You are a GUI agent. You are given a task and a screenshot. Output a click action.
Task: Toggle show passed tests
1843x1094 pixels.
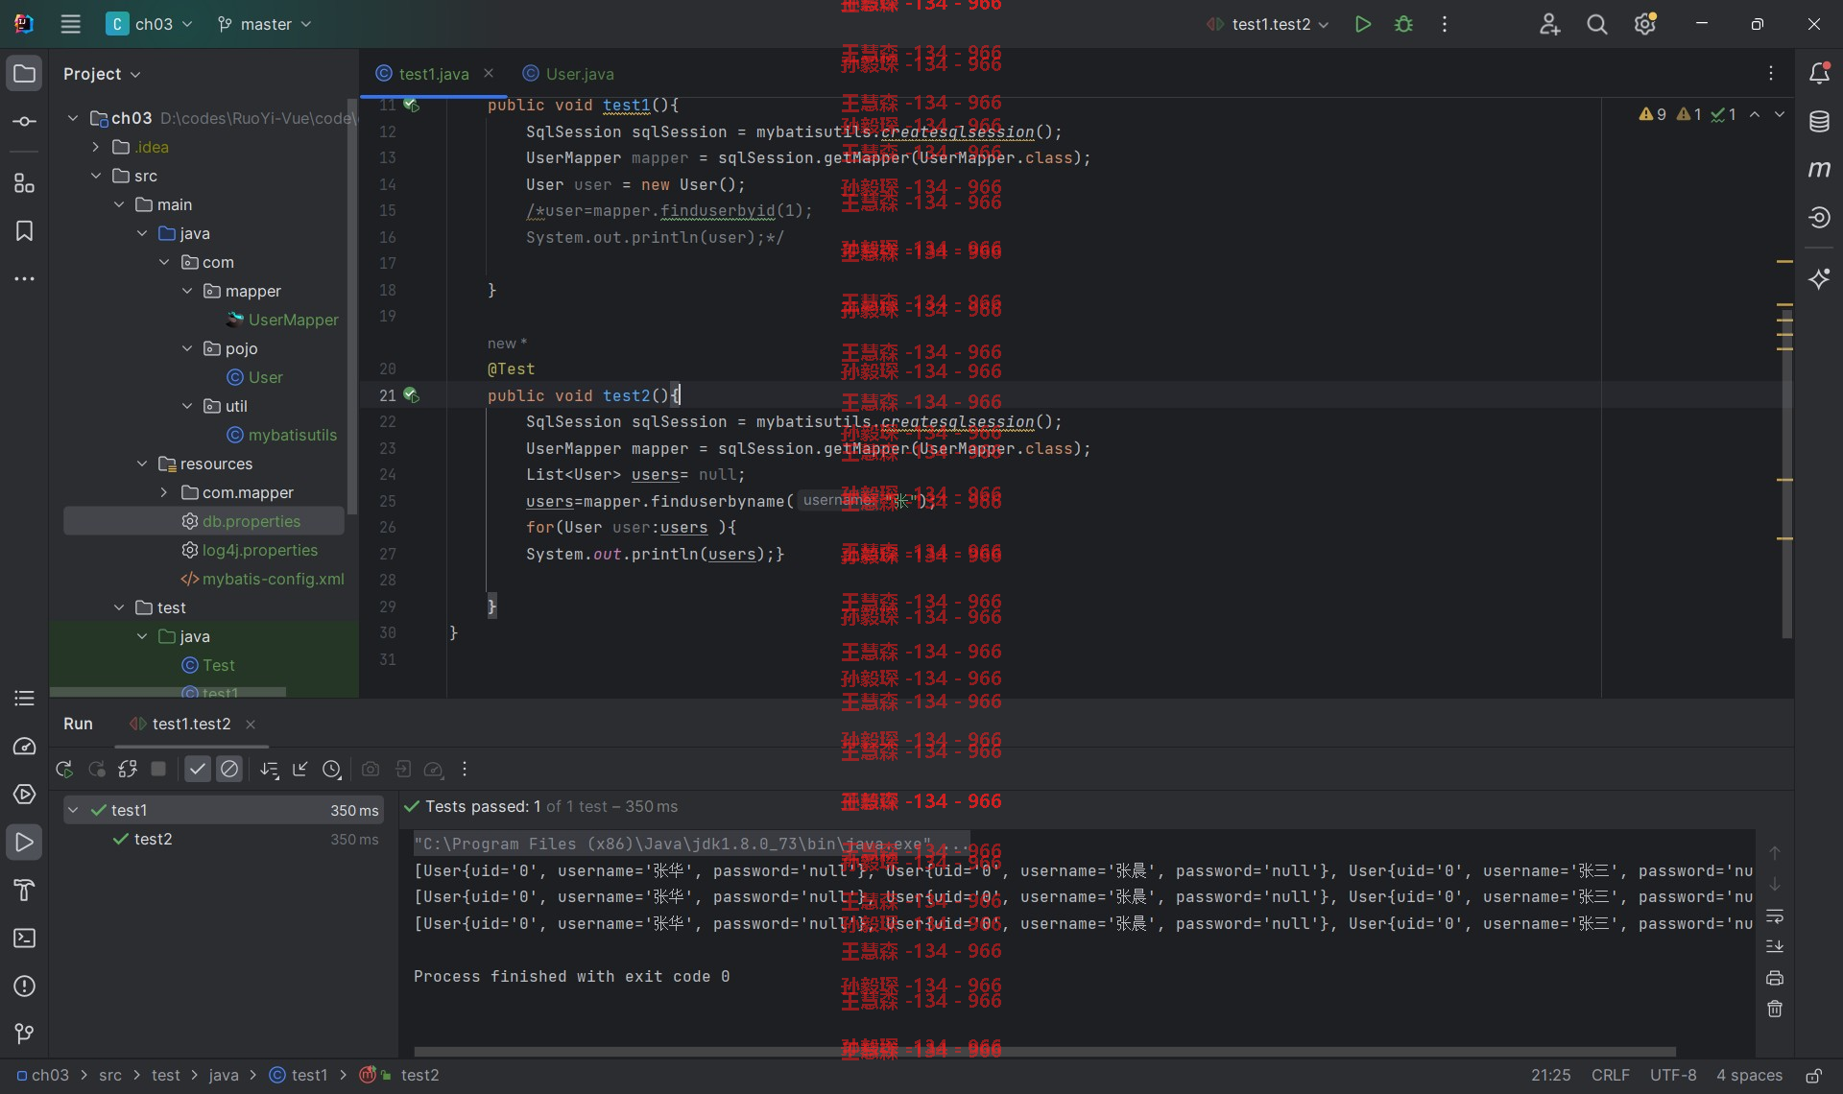tap(198, 769)
